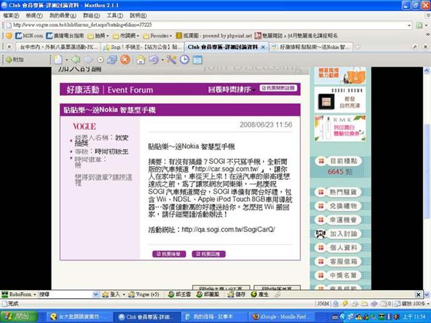Click the RoboForm 產生 generate icon

click(260, 295)
